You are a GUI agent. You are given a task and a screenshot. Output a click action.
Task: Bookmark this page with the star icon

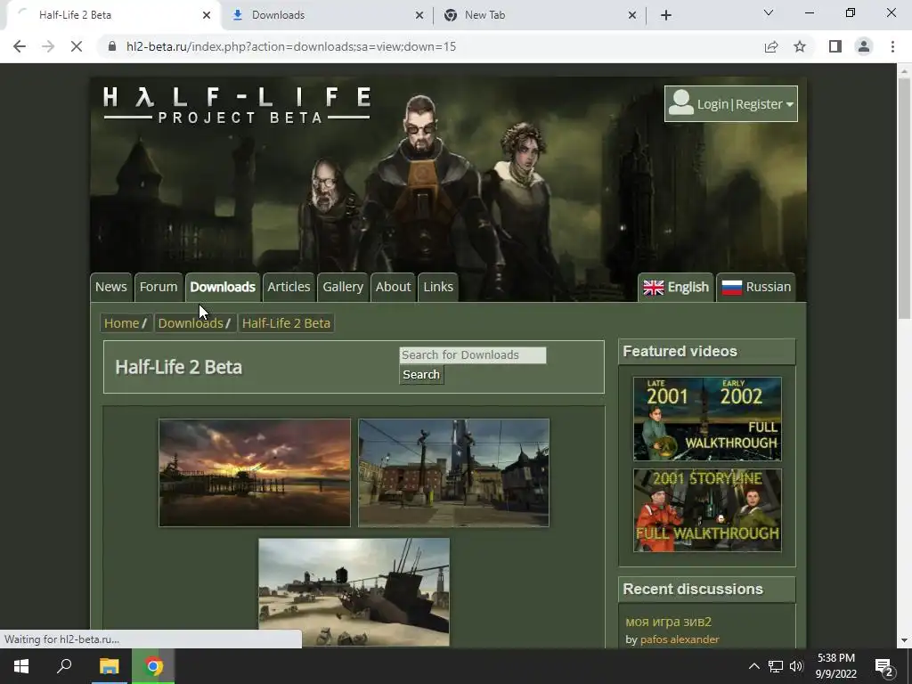tap(800, 46)
